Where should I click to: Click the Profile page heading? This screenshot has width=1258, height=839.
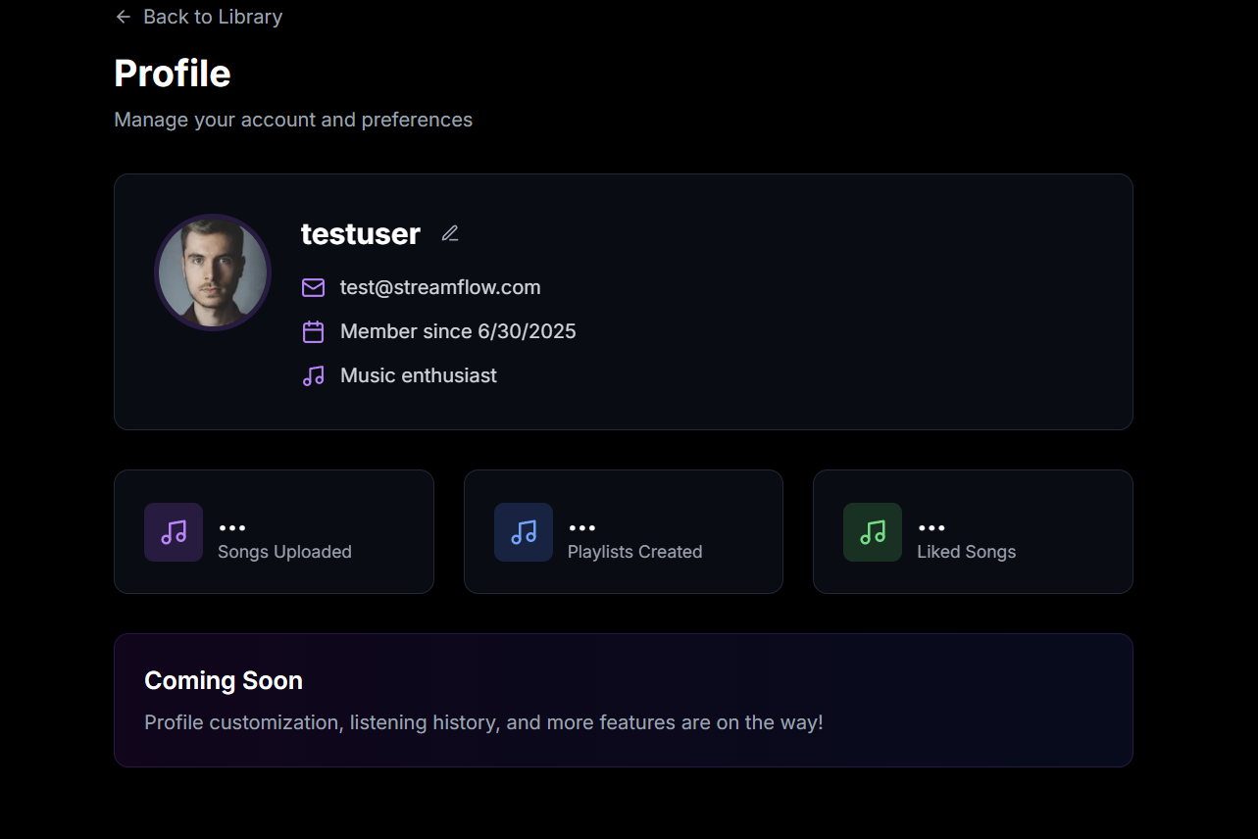coord(173,74)
